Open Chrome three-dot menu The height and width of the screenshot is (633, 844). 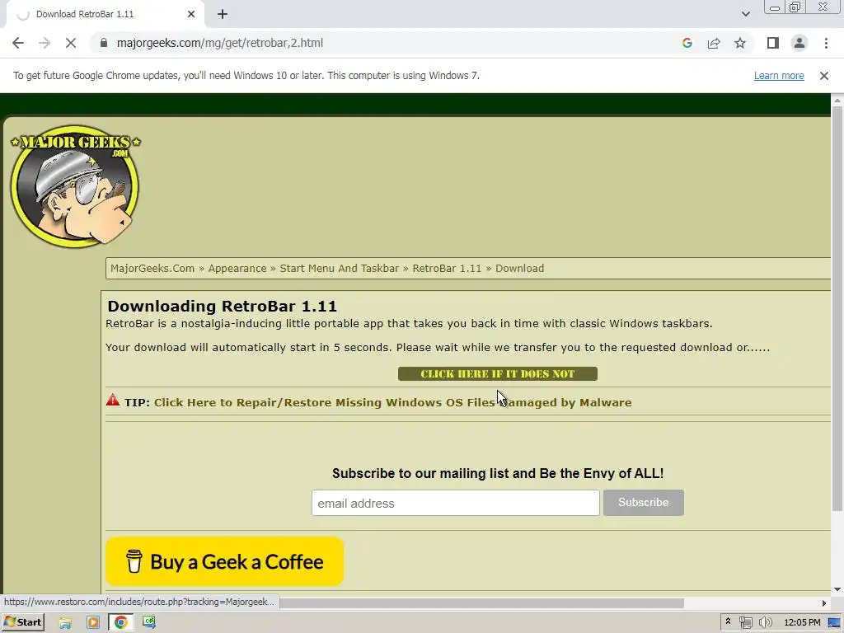826,43
